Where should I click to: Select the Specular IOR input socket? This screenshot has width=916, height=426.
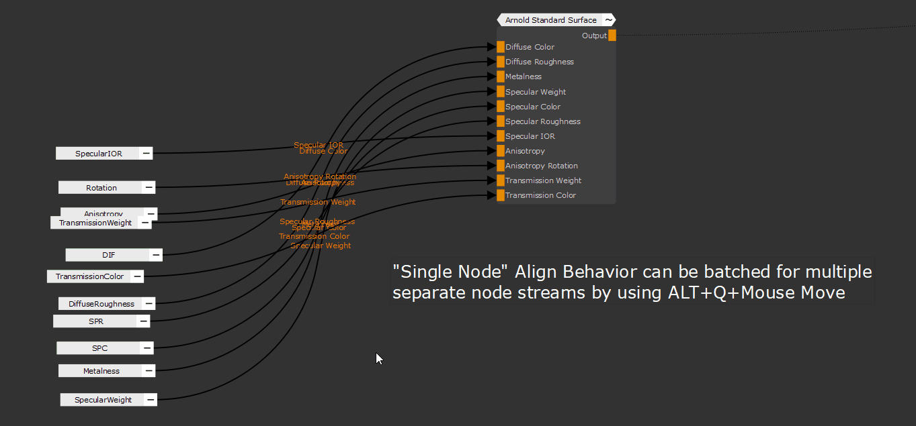(501, 136)
